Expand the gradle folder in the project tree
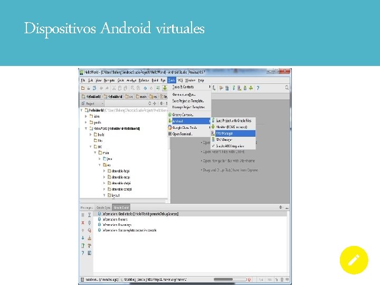 pyautogui.click(x=86, y=122)
